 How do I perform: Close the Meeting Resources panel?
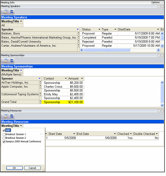tap(162, 111)
